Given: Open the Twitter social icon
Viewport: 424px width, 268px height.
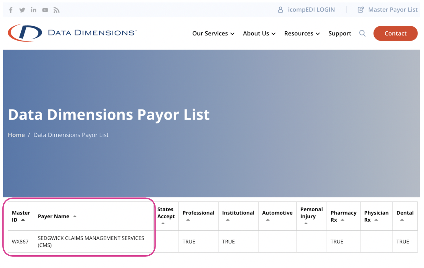Looking at the screenshot, I should [22, 10].
